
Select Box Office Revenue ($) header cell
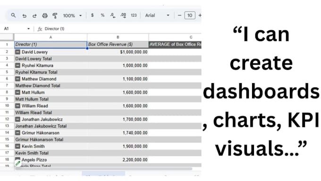coord(118,44)
